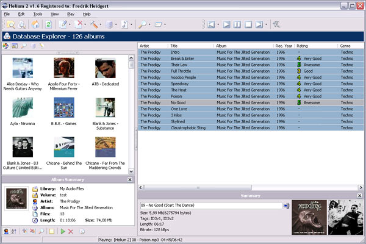Sort track list by Rating column

pyautogui.click(x=316, y=46)
